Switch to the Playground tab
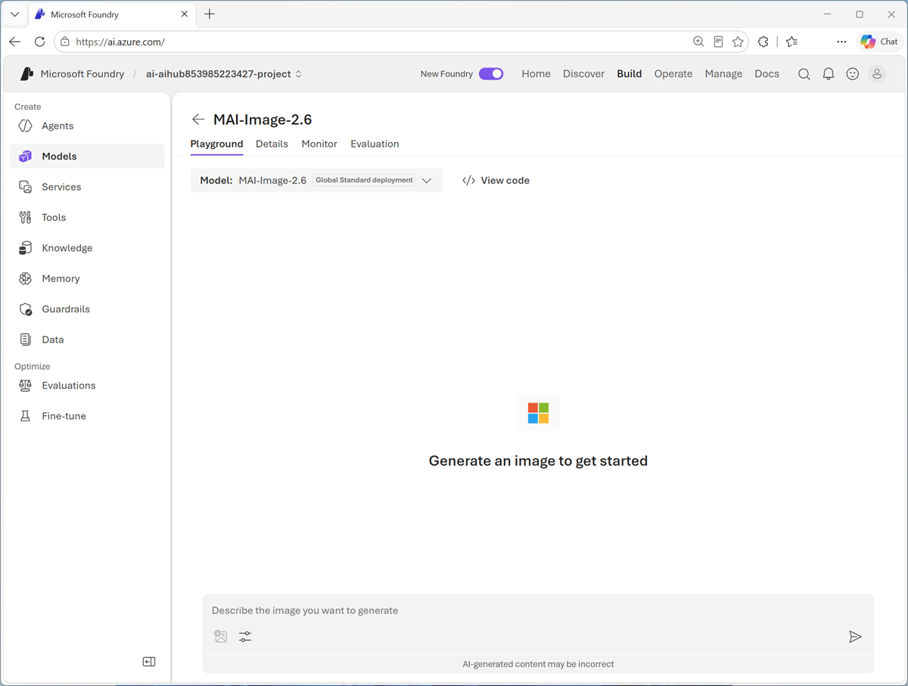The image size is (908, 686). coord(216,144)
